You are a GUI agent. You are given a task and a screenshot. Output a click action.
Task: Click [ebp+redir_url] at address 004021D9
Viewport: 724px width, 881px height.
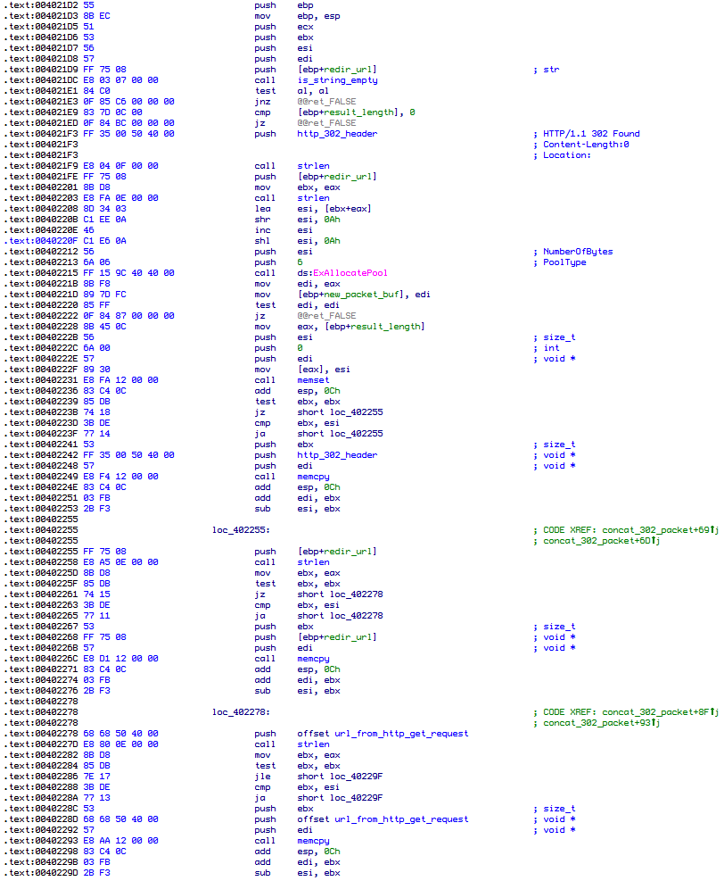tap(337, 70)
